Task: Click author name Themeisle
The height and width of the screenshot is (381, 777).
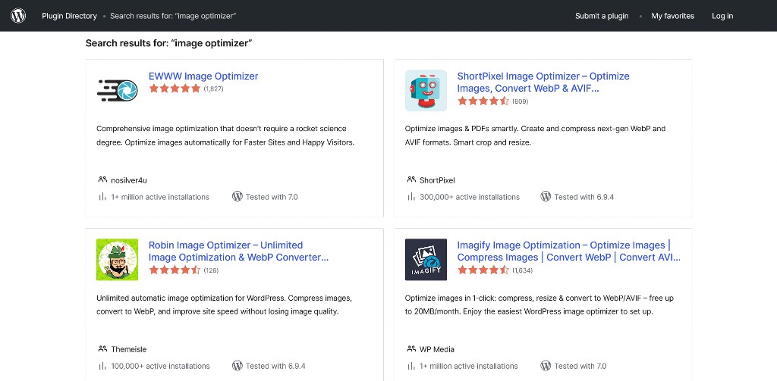Action: coord(129,349)
